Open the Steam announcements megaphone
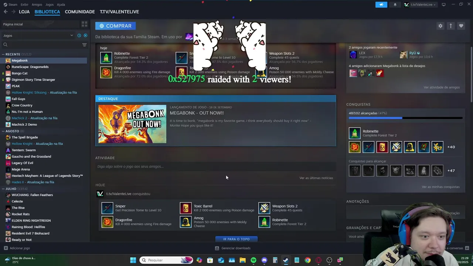 (x=381, y=4)
